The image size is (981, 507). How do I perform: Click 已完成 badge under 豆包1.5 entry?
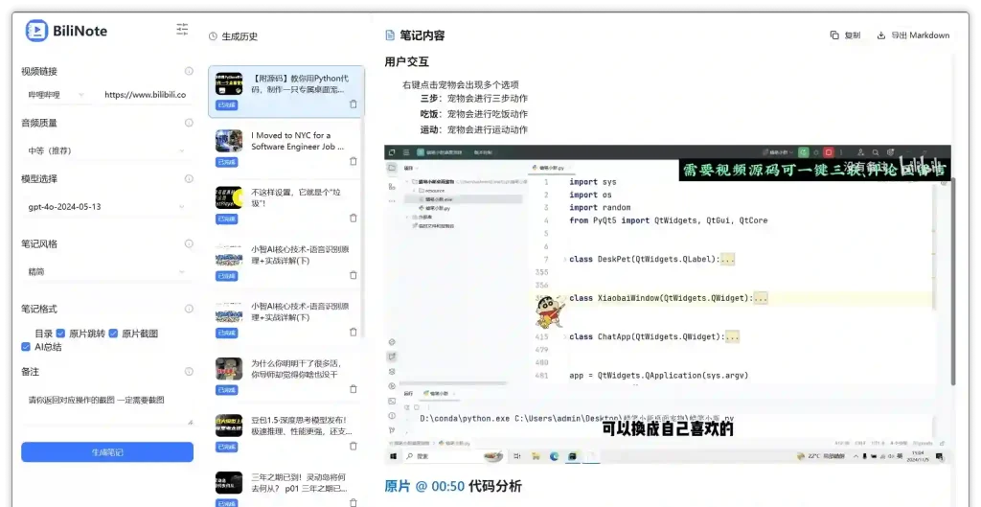click(226, 447)
